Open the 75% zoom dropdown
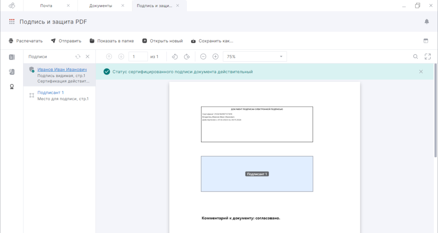This screenshot has height=233, width=438. tap(255, 57)
